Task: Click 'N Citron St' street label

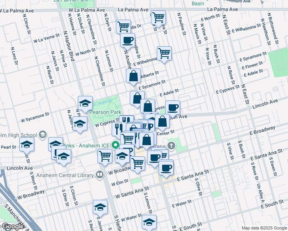Action: (27, 24)
